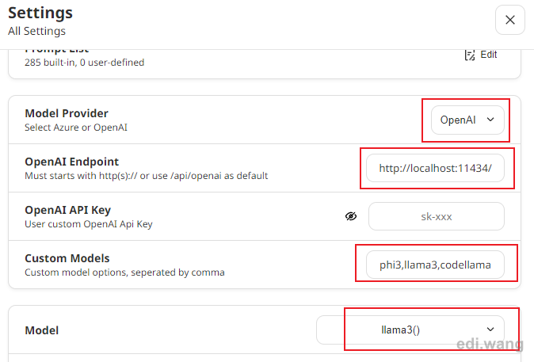Click the chevron in the Model selector
This screenshot has width=534, height=362.
click(x=490, y=330)
